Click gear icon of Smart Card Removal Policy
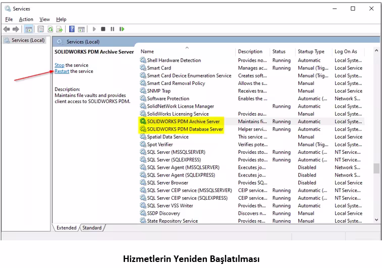The height and width of the screenshot is (268, 382). click(143, 83)
